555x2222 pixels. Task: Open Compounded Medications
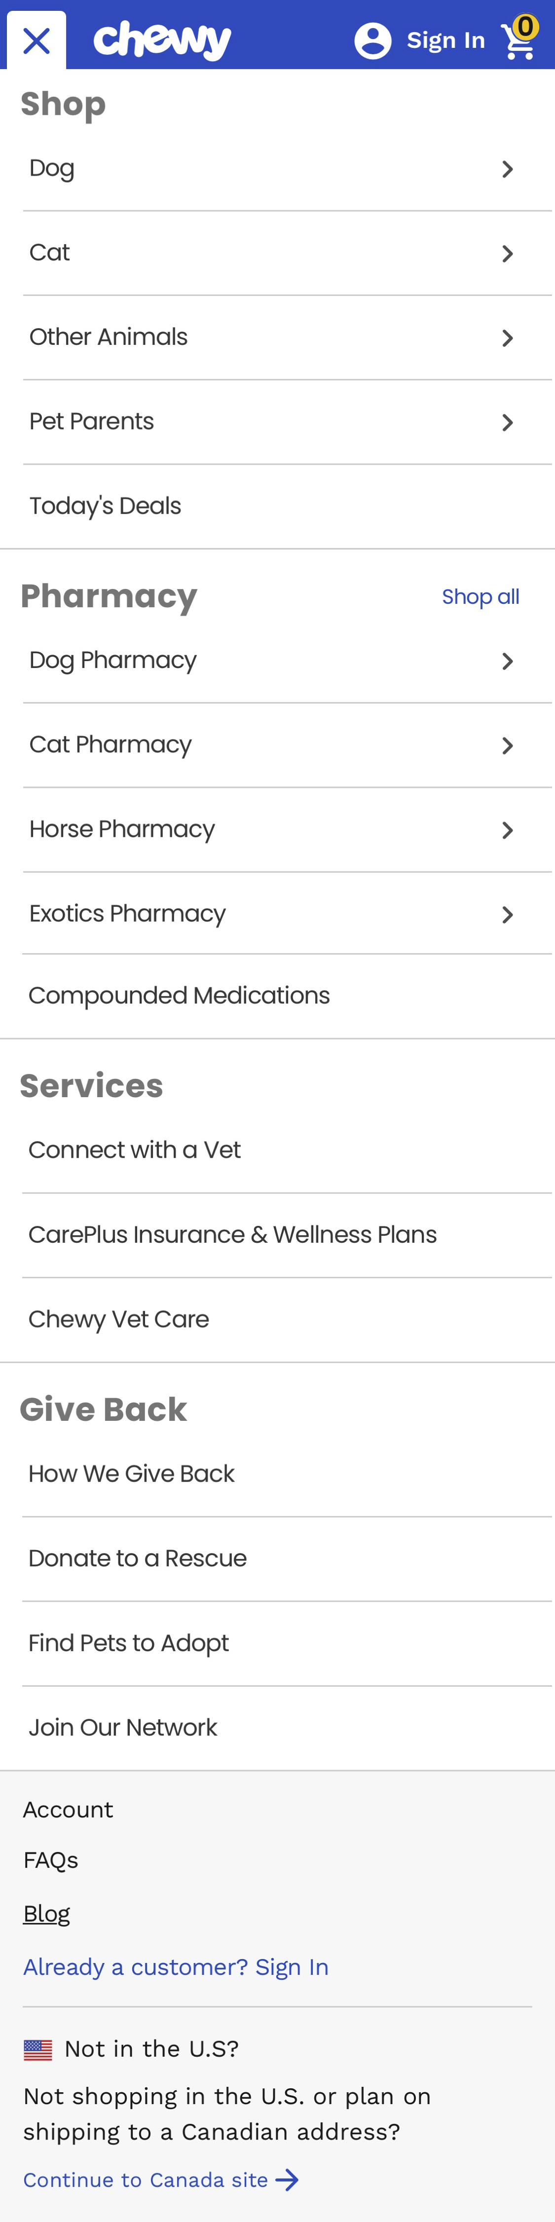pyautogui.click(x=180, y=995)
